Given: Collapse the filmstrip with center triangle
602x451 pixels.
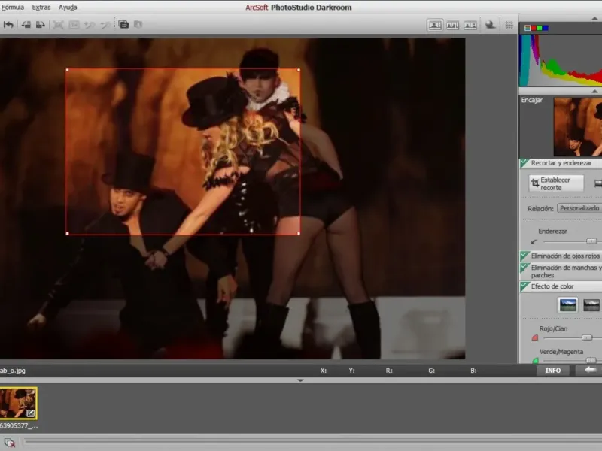Looking at the screenshot, I should [x=300, y=380].
